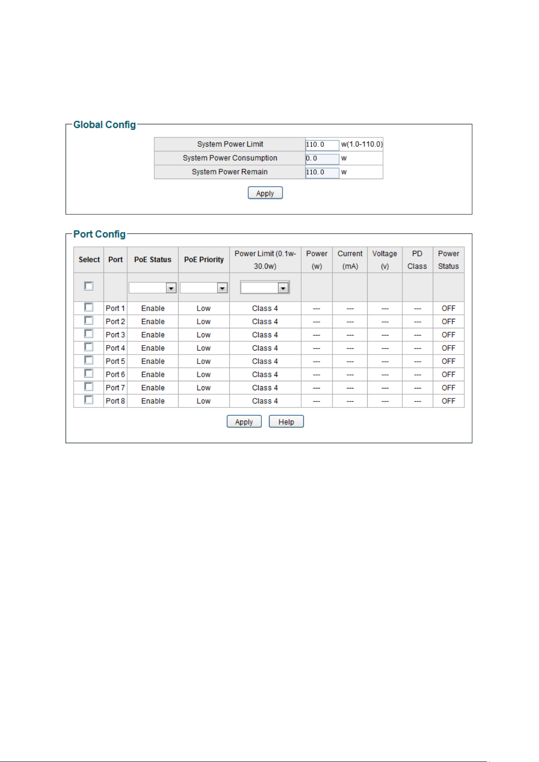The height and width of the screenshot is (762, 539).
Task: Tick the Port 8 select checkbox
Action: pos(89,400)
